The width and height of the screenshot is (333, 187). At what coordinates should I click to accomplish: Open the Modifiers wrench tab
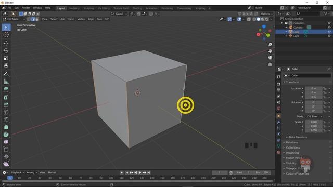279,122
